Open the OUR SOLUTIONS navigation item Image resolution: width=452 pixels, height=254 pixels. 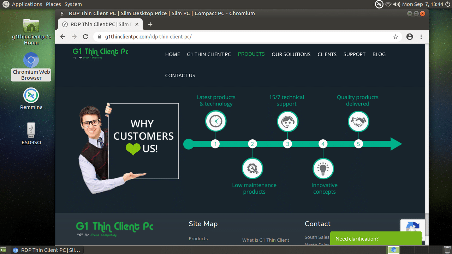click(291, 54)
